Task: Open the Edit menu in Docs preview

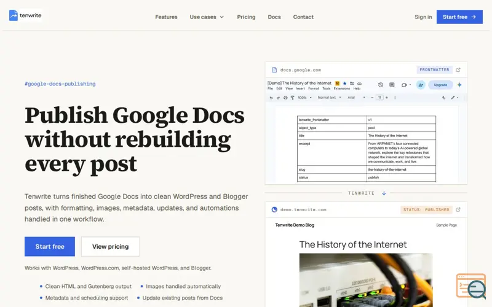Action: [x=279, y=88]
